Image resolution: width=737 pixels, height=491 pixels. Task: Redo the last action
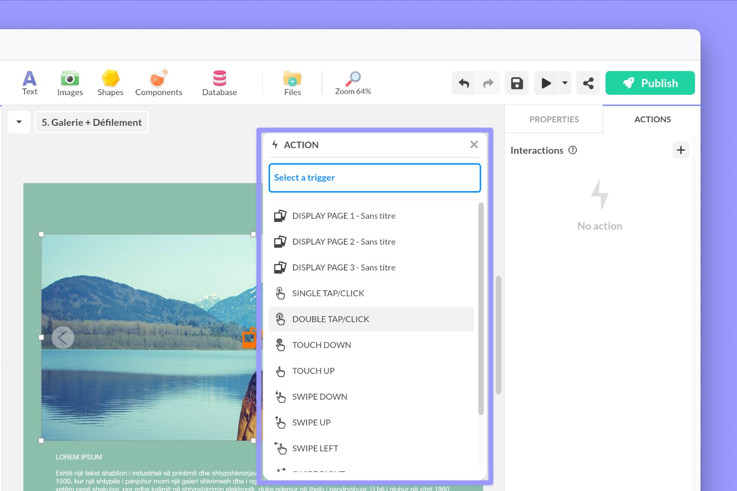488,83
